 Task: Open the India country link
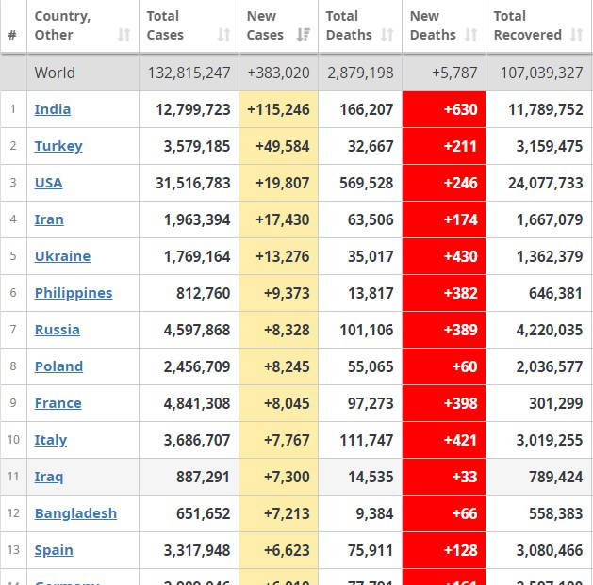tap(53, 109)
